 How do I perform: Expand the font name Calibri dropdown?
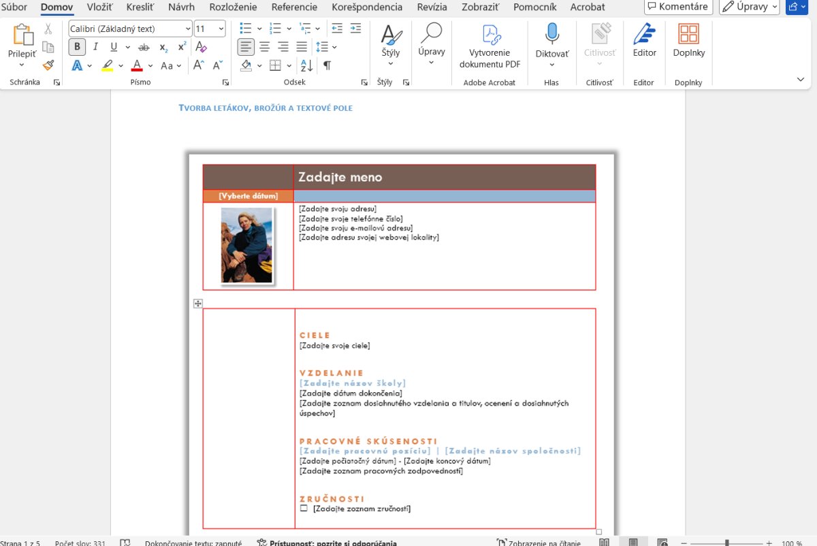187,29
